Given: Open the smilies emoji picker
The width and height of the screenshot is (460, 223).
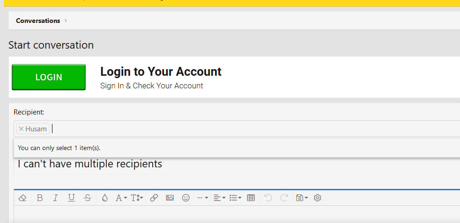Looking at the screenshot, I should [x=186, y=198].
